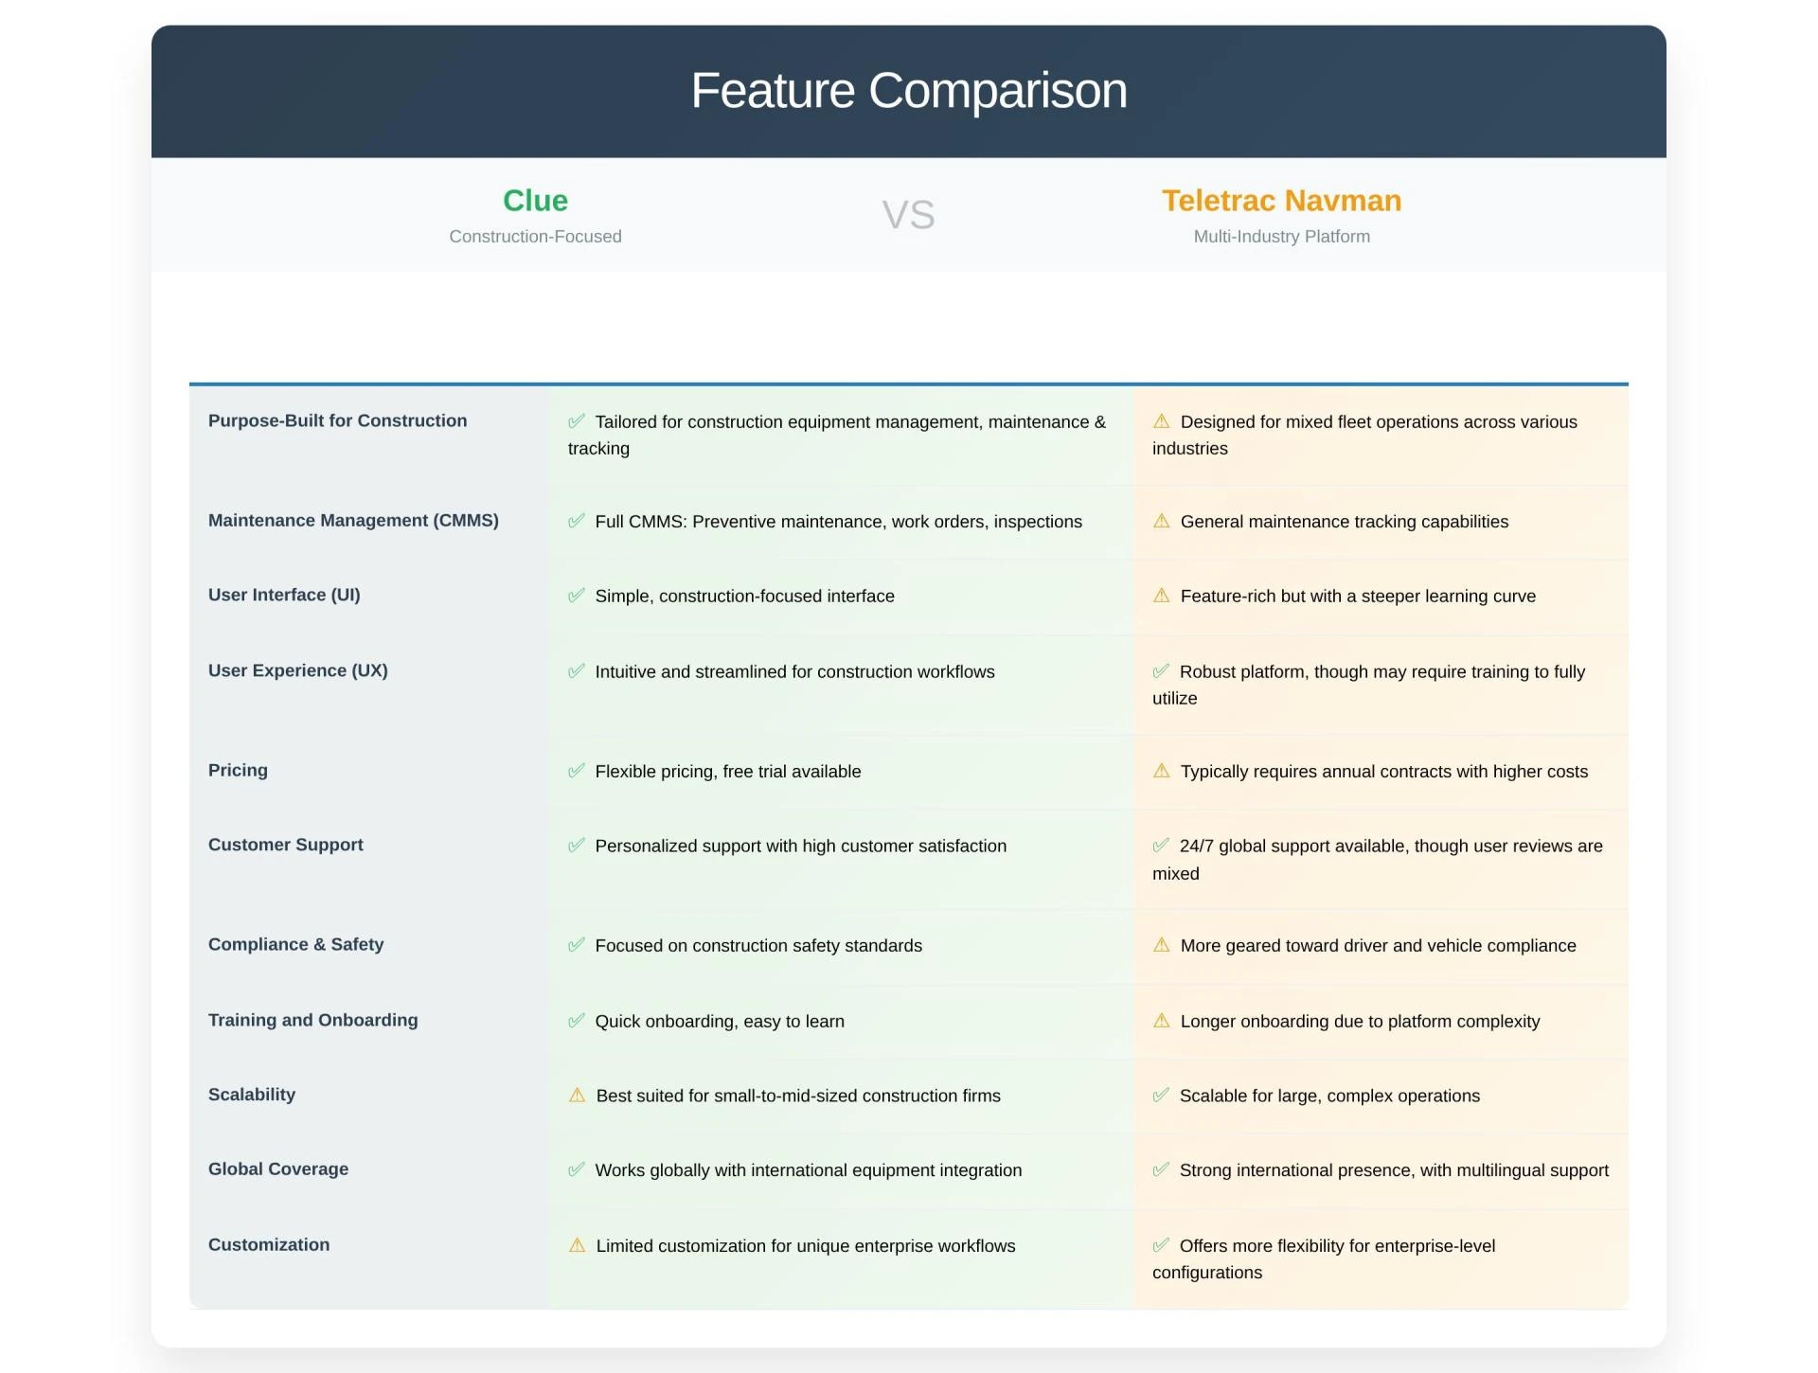Click the Clue column header
The image size is (1818, 1373).
click(x=535, y=200)
